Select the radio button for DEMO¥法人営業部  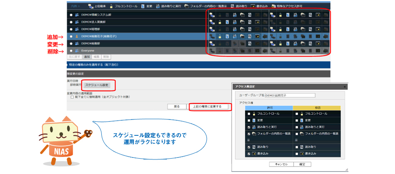coord(71,22)
